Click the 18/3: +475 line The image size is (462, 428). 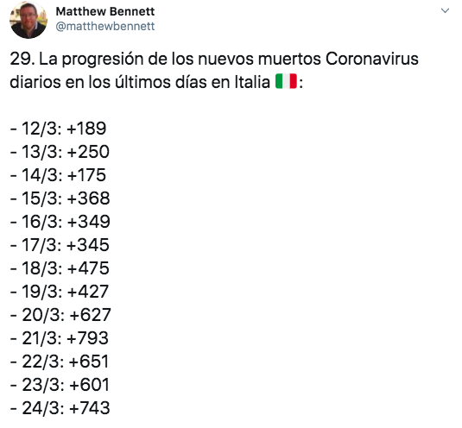(x=60, y=267)
